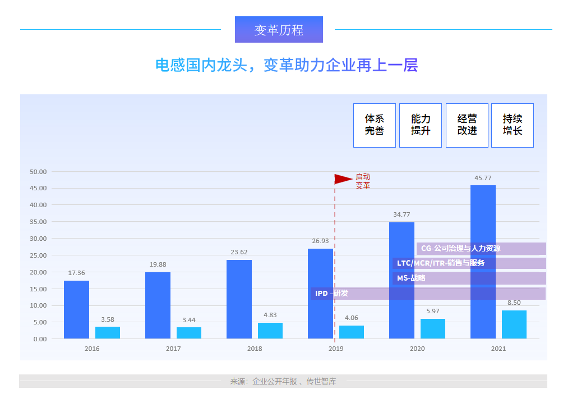The width and height of the screenshot is (563, 398).
Task: Click the red flag marker icon
Action: pos(343,179)
